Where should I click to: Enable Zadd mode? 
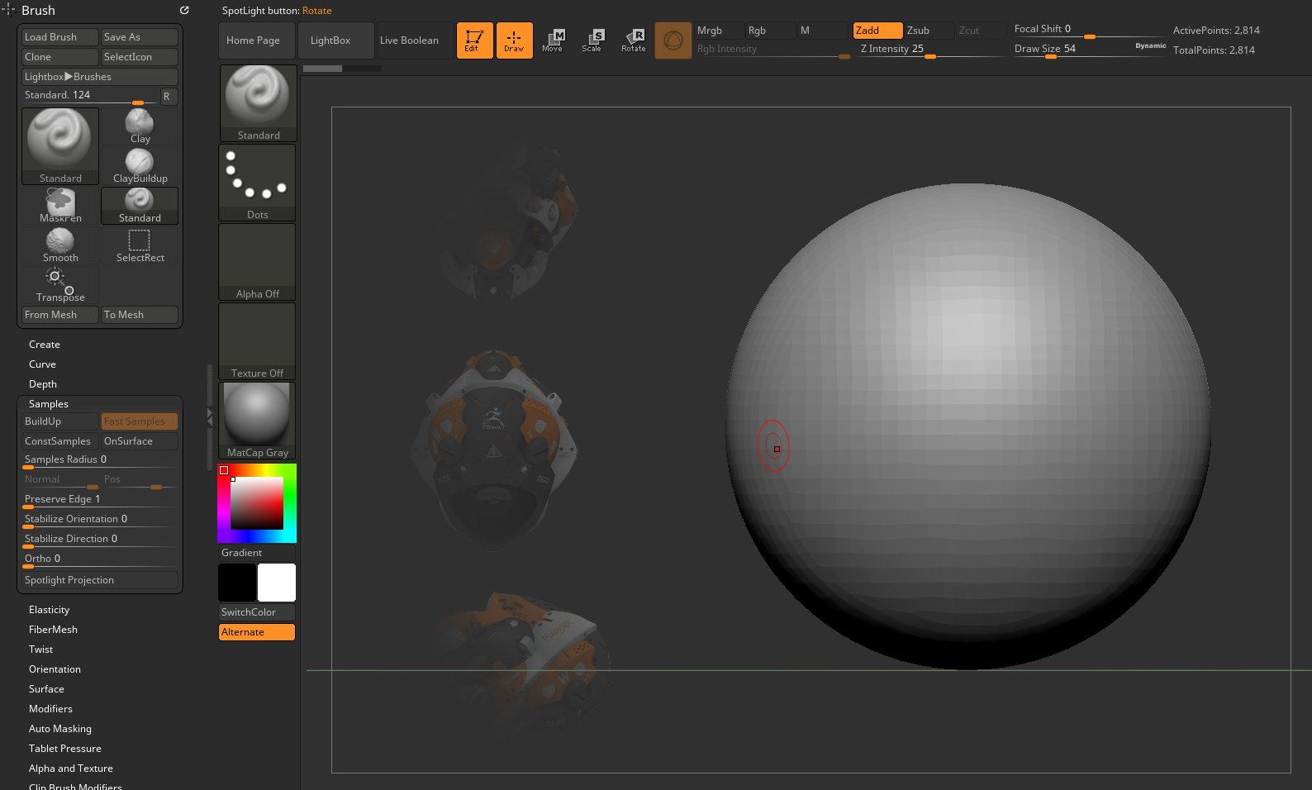click(x=877, y=31)
